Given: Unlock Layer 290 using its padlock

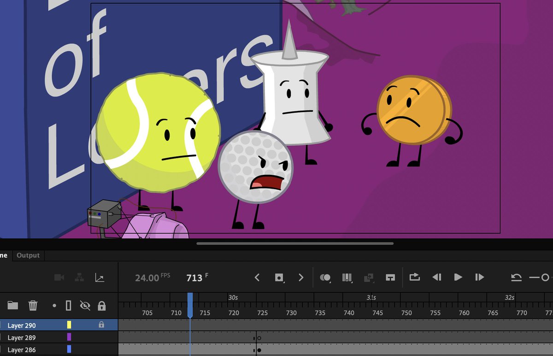Looking at the screenshot, I should click(x=101, y=325).
